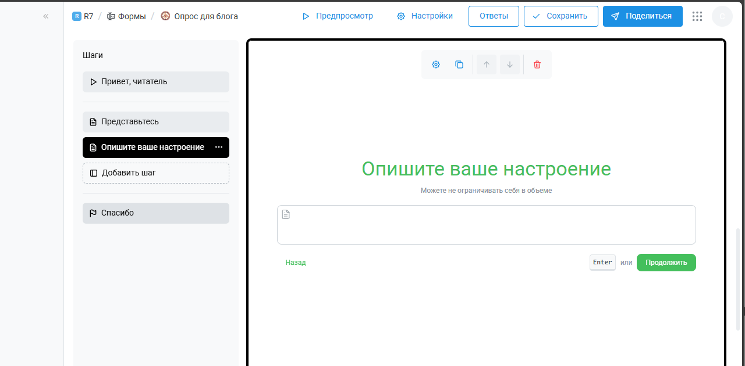745x366 pixels.
Task: Duplicate the step with the copy icon
Action: pyautogui.click(x=459, y=64)
